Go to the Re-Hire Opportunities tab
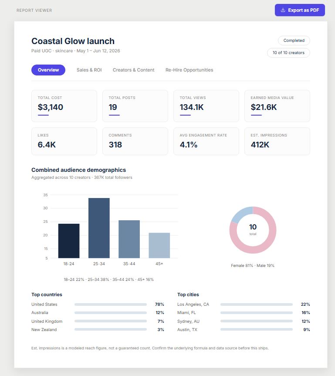This screenshot has width=335, height=376. click(189, 70)
